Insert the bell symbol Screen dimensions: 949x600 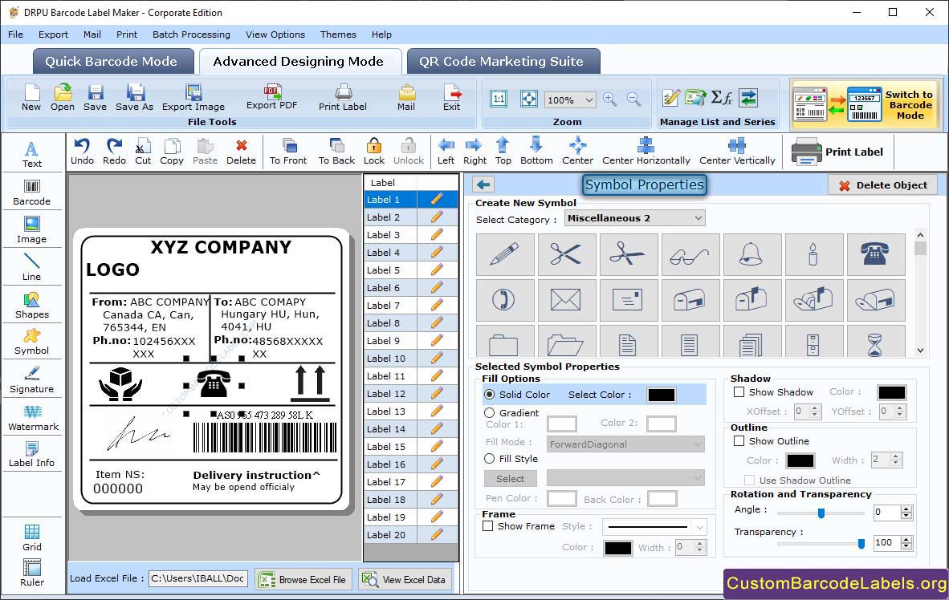[x=751, y=254]
